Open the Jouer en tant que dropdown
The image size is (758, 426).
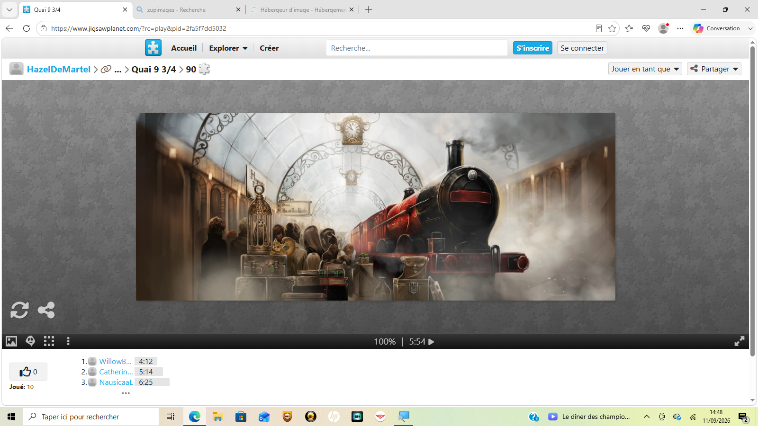pos(645,69)
